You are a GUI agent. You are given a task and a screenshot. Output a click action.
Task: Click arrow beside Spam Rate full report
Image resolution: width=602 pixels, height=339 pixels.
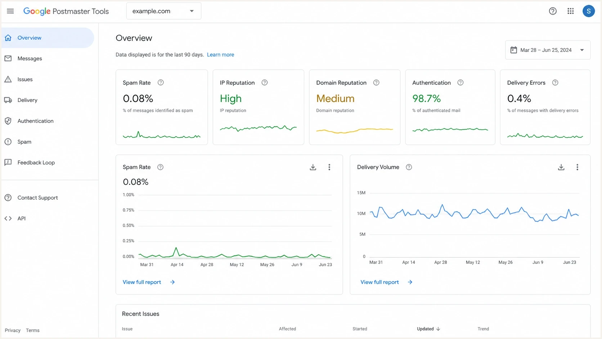[x=172, y=282]
